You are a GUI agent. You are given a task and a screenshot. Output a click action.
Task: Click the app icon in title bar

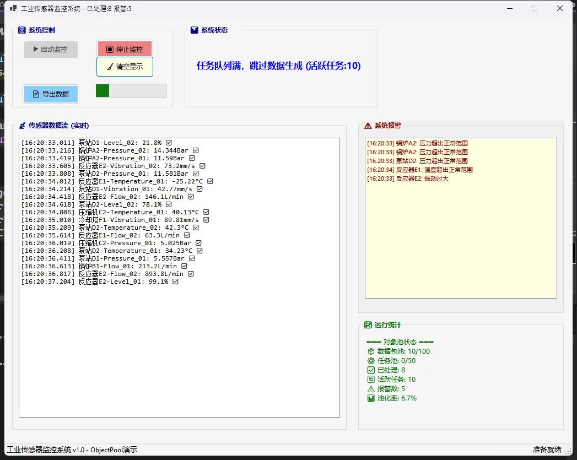click(x=13, y=8)
